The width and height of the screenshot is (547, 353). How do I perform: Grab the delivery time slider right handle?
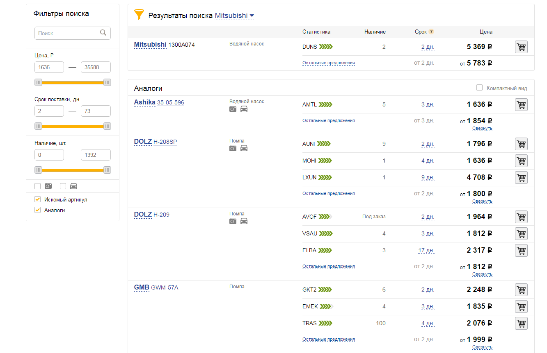pos(107,126)
